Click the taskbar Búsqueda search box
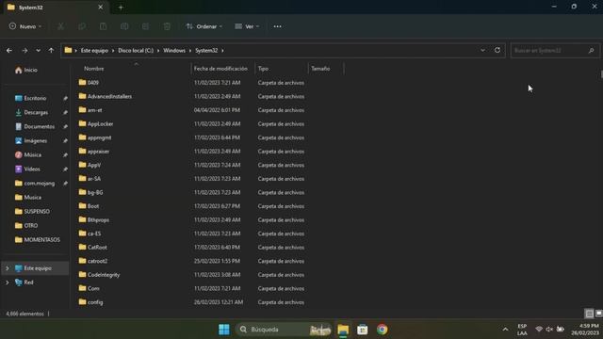Image resolution: width=603 pixels, height=339 pixels. coord(284,330)
